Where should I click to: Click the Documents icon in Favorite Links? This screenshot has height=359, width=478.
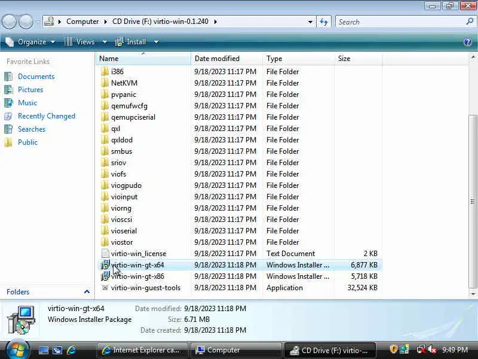point(8,77)
